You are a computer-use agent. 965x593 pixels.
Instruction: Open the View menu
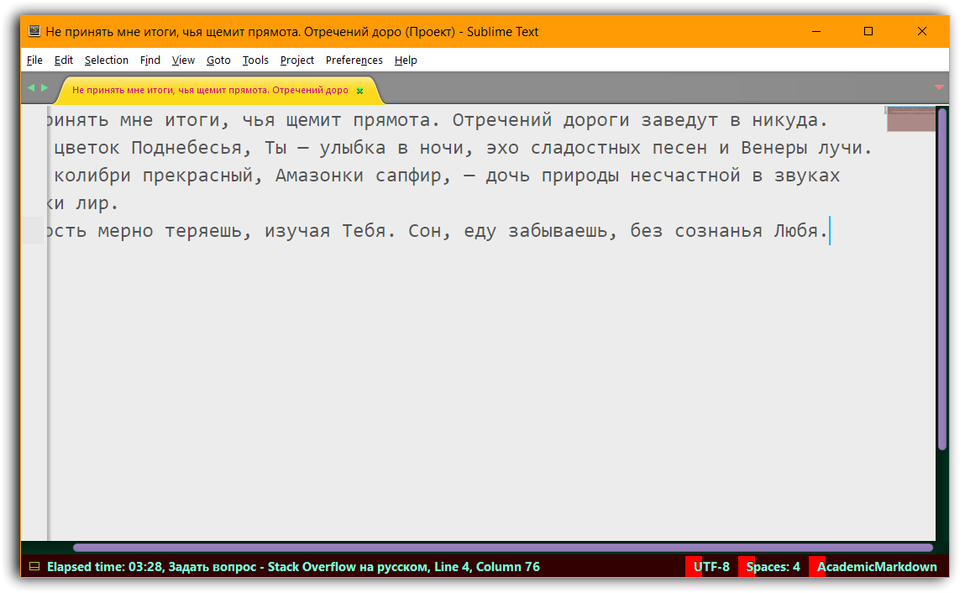click(183, 60)
